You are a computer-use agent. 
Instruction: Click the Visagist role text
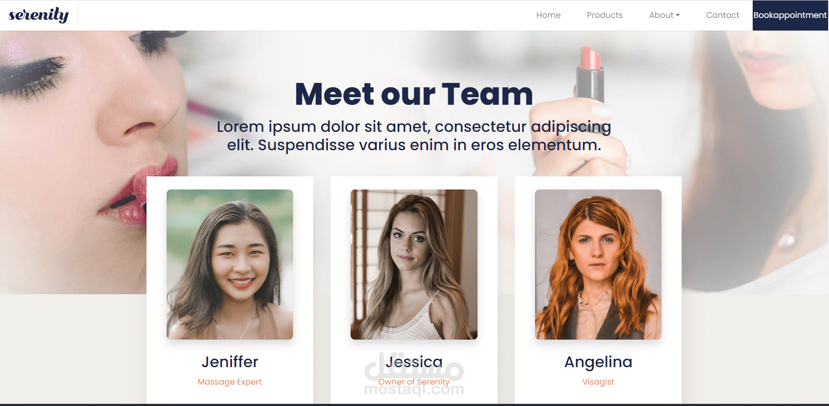598,382
